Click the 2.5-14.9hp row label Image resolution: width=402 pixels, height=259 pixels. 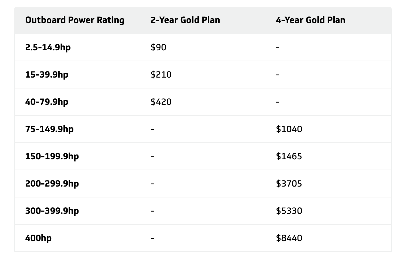pyautogui.click(x=48, y=47)
